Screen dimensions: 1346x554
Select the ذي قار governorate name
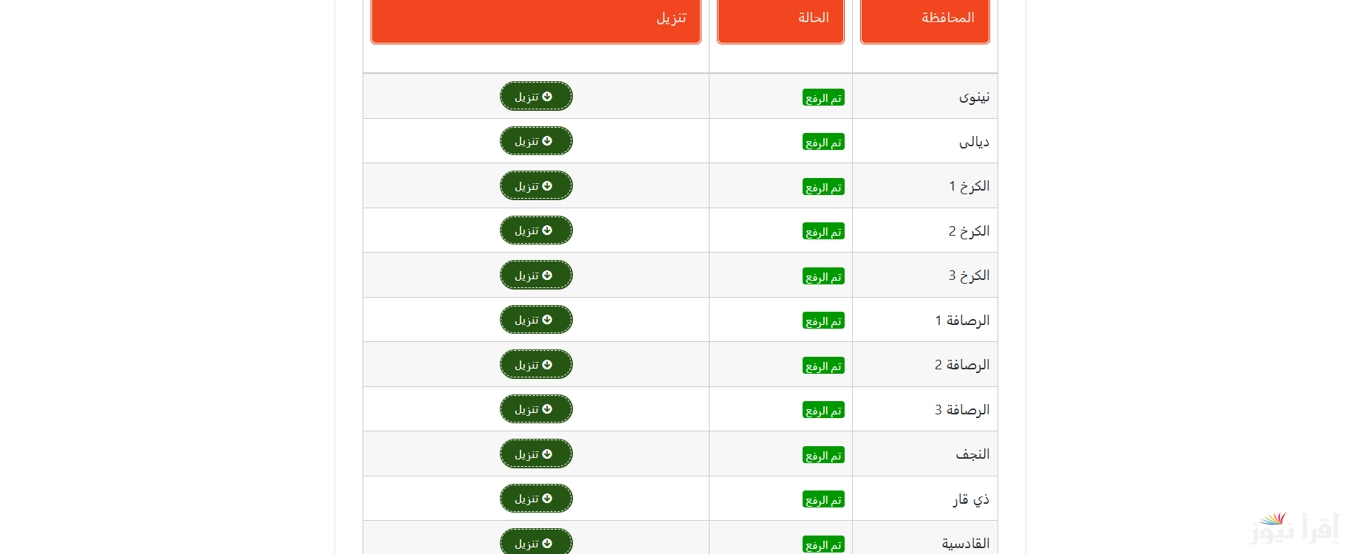point(971,499)
